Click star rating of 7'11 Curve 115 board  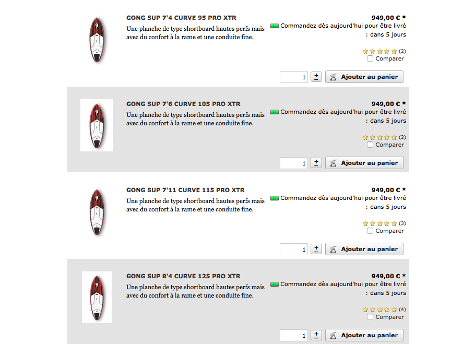click(380, 223)
